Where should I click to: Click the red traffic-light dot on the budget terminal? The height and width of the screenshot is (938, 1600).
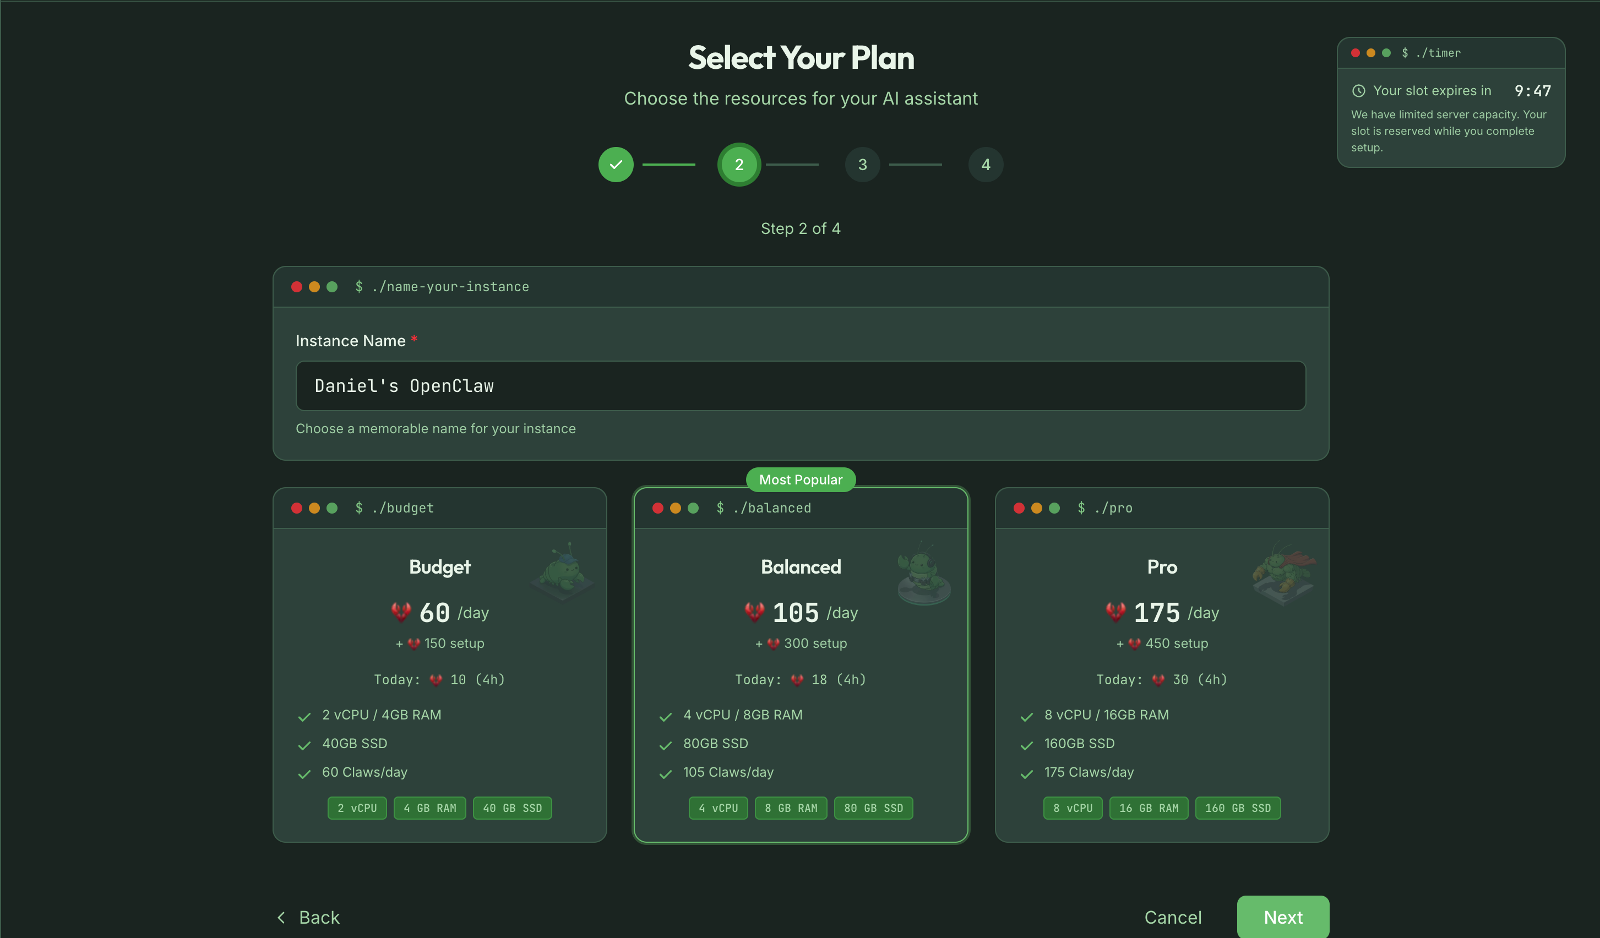(x=296, y=508)
